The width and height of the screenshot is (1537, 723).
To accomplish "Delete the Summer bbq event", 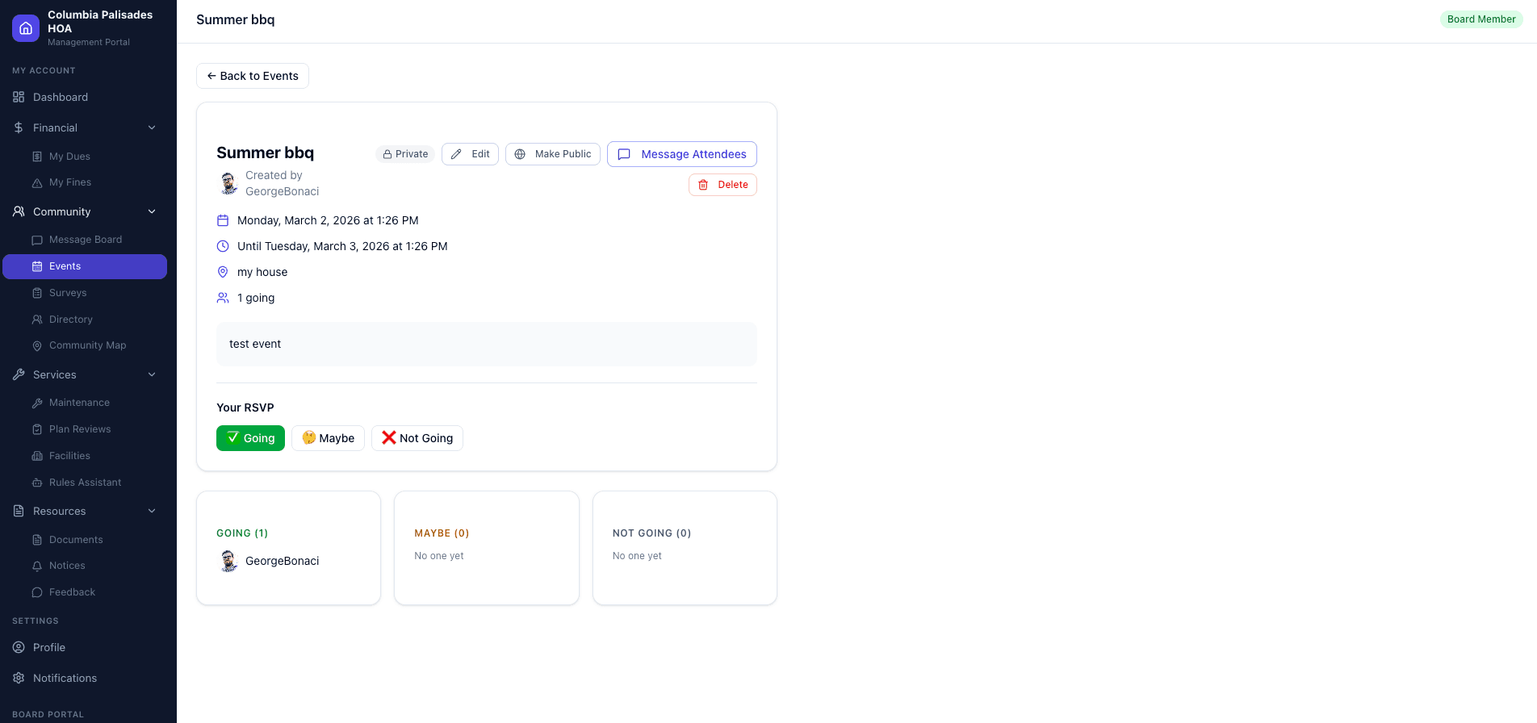I will coord(722,185).
